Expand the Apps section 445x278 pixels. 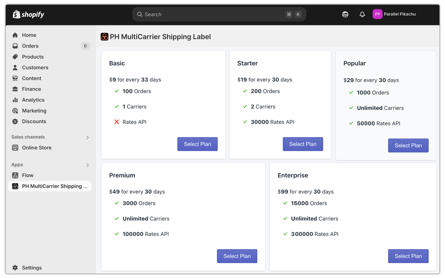[88, 165]
